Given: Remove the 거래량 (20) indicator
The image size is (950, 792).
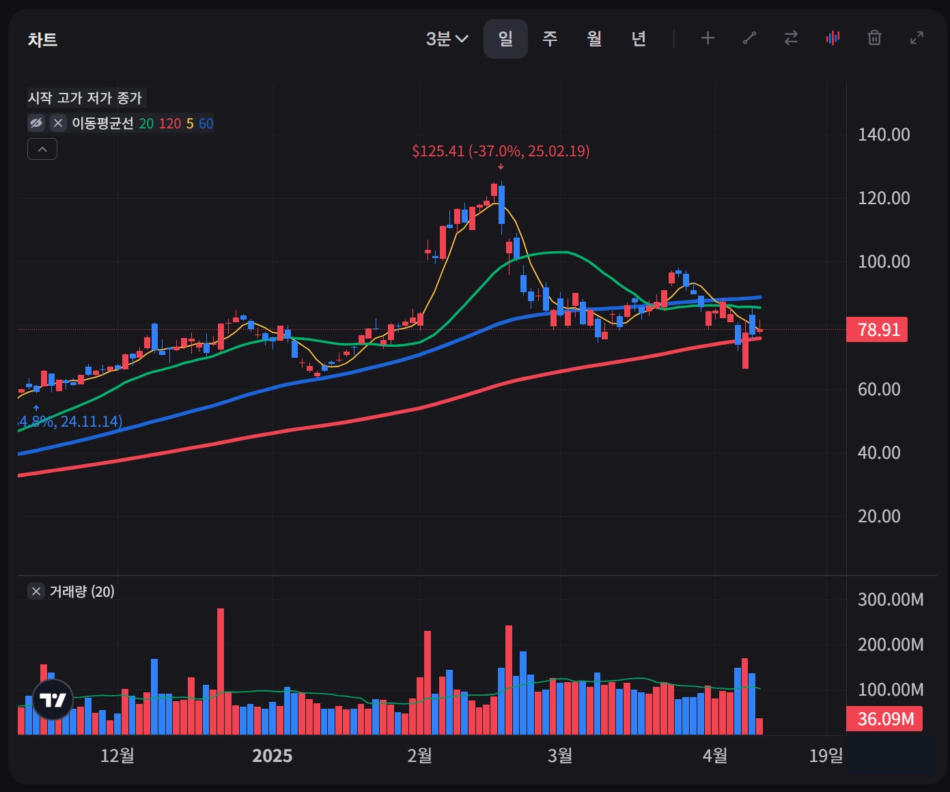Looking at the screenshot, I should 36,591.
